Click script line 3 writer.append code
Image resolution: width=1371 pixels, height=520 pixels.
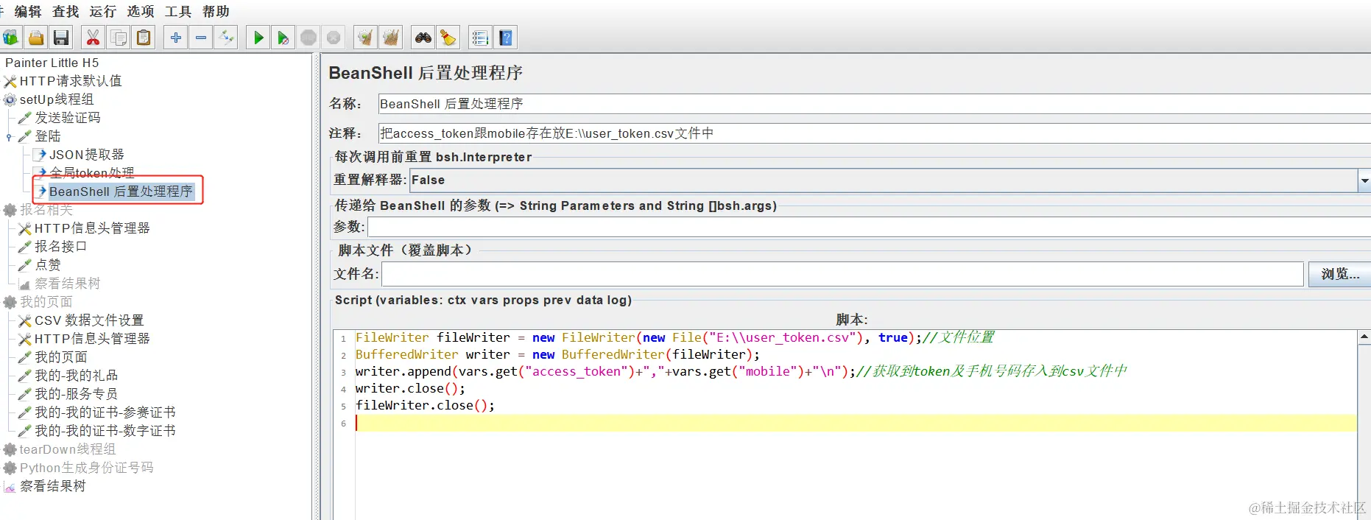click(x=740, y=371)
